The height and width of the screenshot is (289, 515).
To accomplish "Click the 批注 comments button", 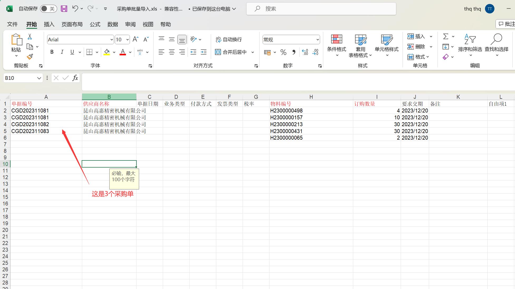I will click(x=506, y=24).
